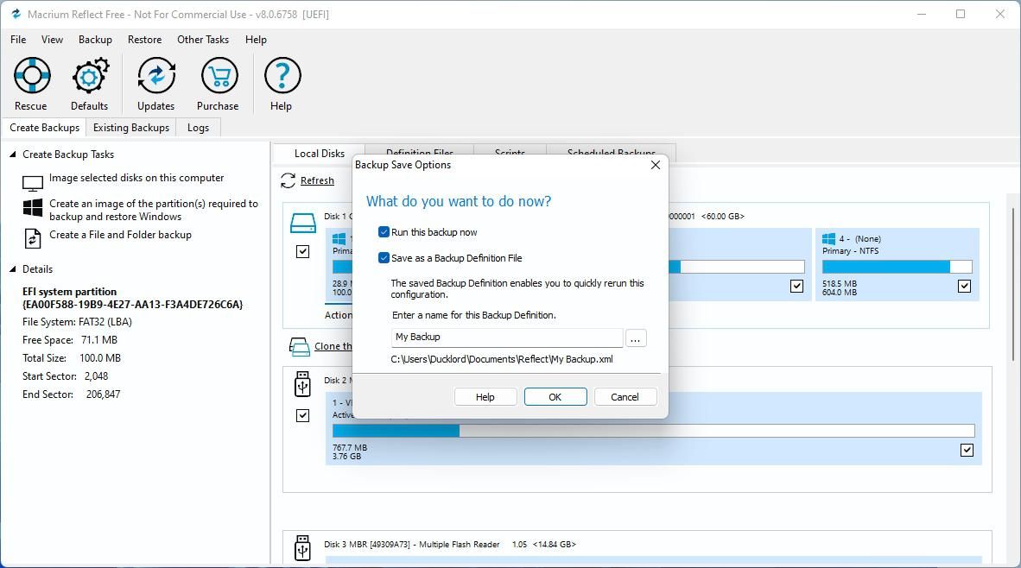Click the Refresh arrows icon
This screenshot has height=568, width=1021.
pos(288,181)
